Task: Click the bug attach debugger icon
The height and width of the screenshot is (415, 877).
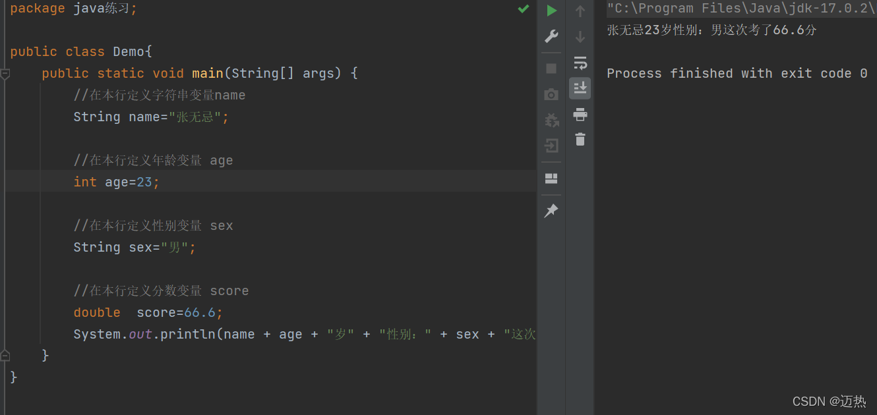Action: (x=552, y=120)
